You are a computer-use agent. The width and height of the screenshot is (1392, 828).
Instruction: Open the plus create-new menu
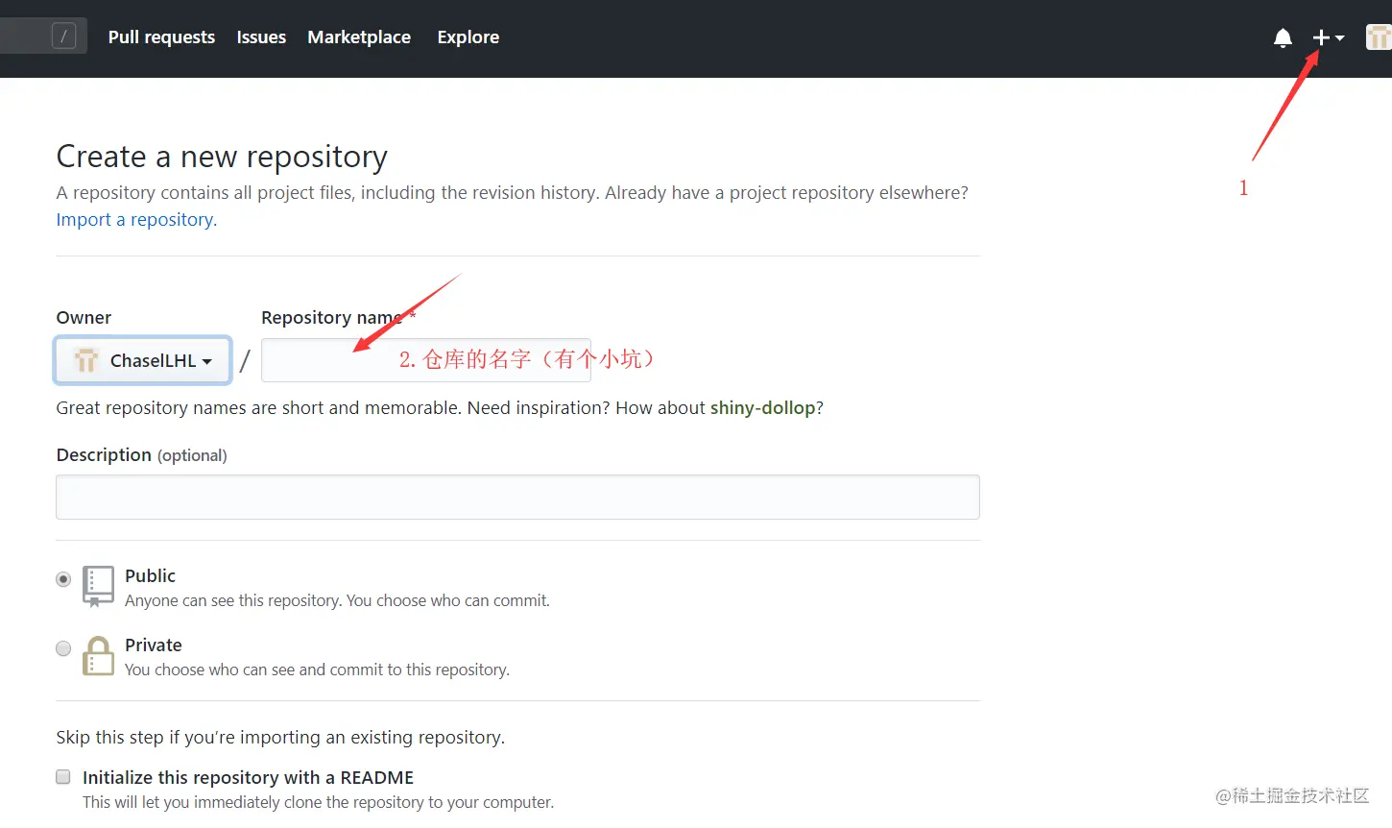(1329, 37)
